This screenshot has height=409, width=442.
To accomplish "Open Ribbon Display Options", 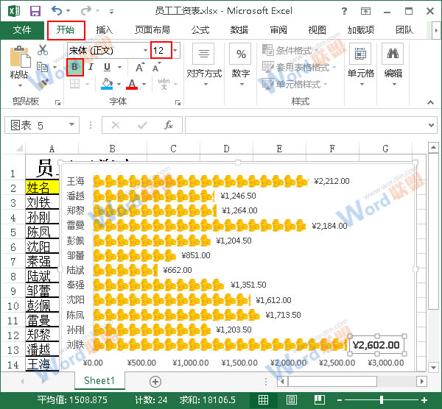I will click(365, 11).
